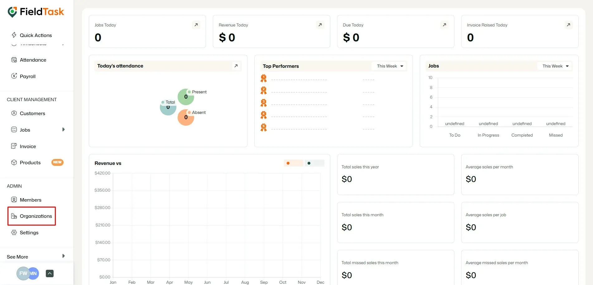This screenshot has width=593, height=285.
Task: Click In Progress label in Jobs chart
Action: point(488,135)
